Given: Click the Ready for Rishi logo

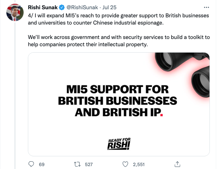Looking at the screenshot, I should tap(119, 144).
